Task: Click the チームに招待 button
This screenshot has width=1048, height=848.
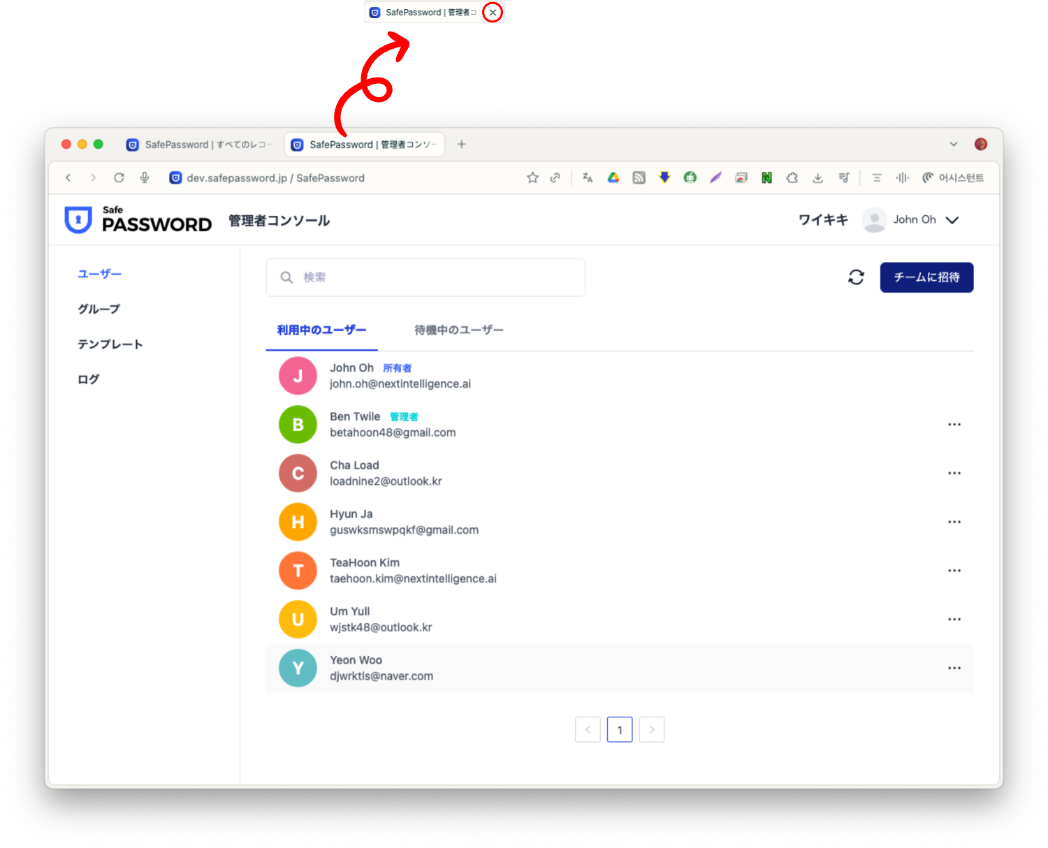Action: (x=926, y=277)
